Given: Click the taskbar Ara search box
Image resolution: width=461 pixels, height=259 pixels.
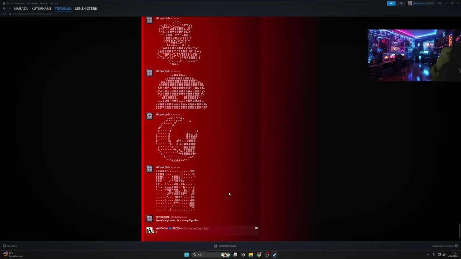Looking at the screenshot, I should click(211, 255).
